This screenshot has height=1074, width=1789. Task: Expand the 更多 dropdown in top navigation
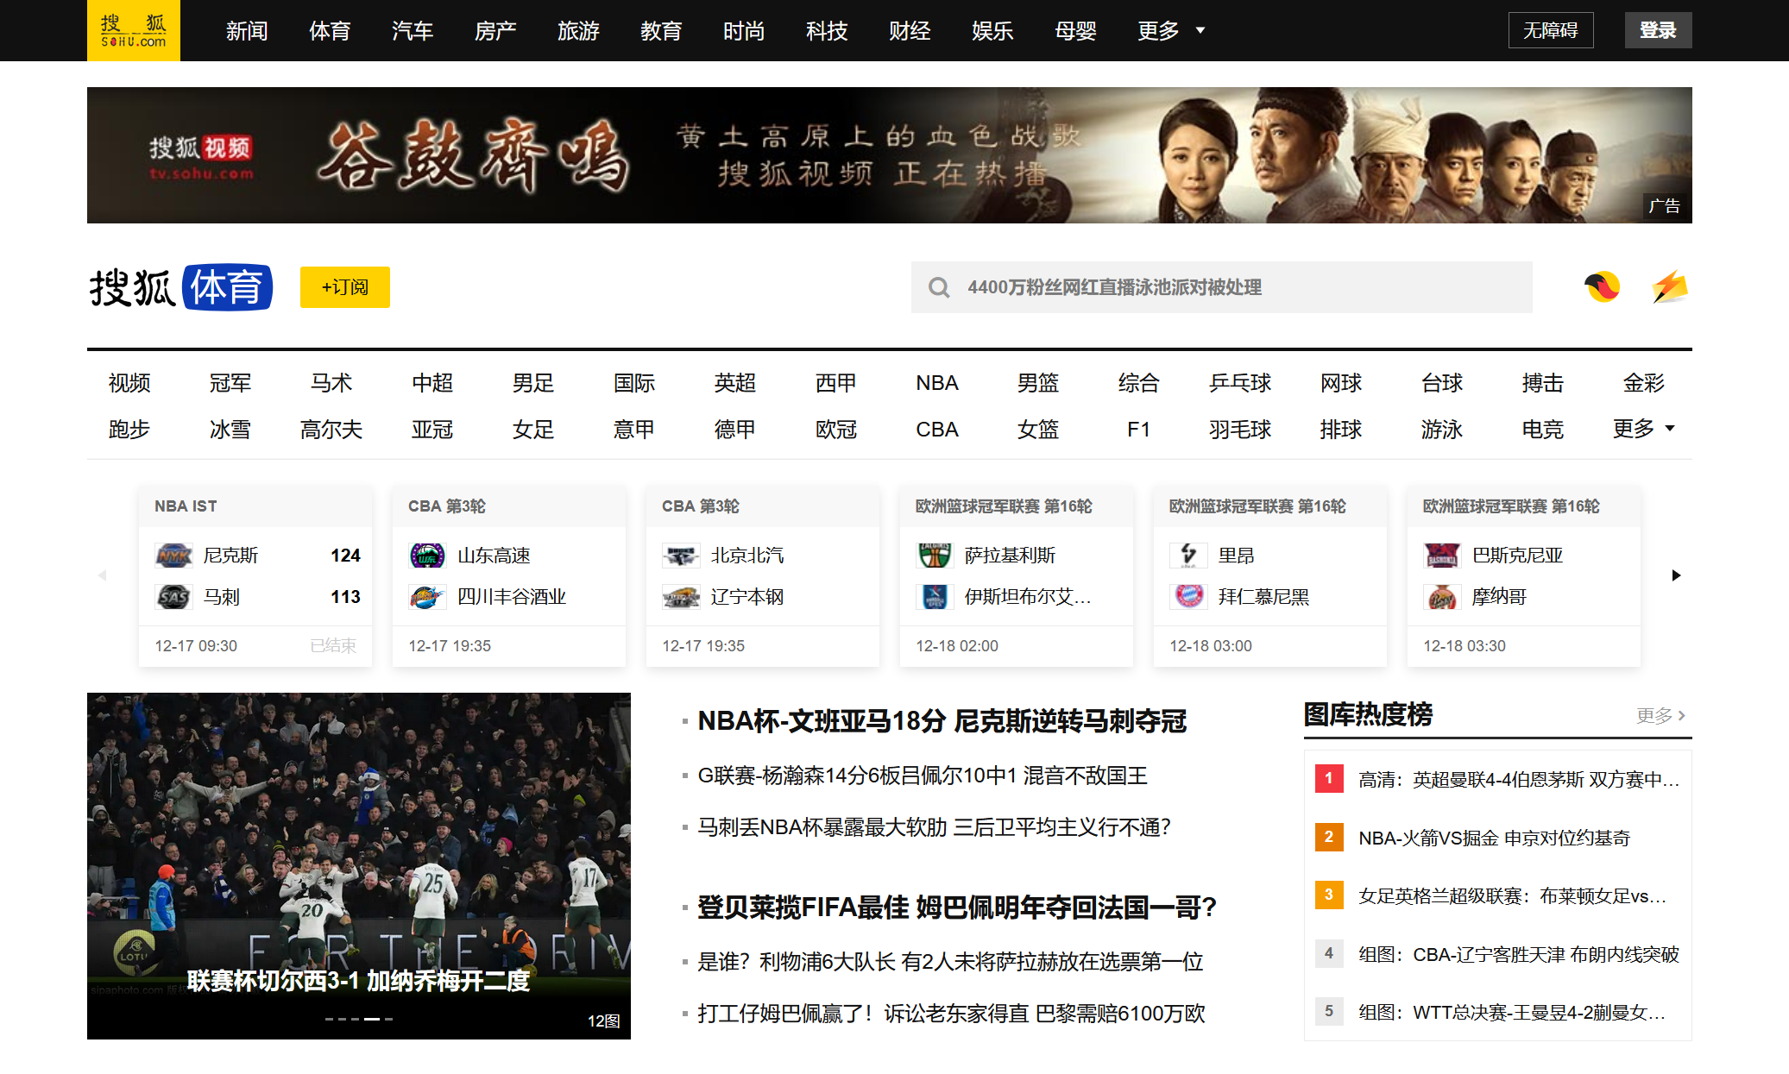click(1171, 31)
